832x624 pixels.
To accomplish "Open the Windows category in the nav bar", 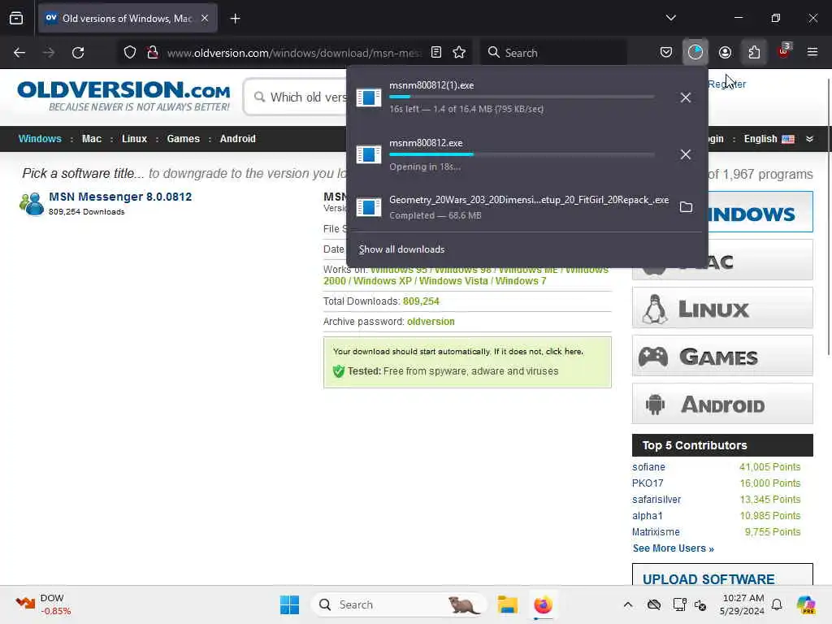I will (x=40, y=139).
